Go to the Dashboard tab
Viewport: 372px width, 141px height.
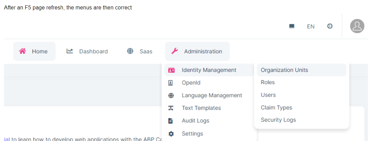[93, 51]
